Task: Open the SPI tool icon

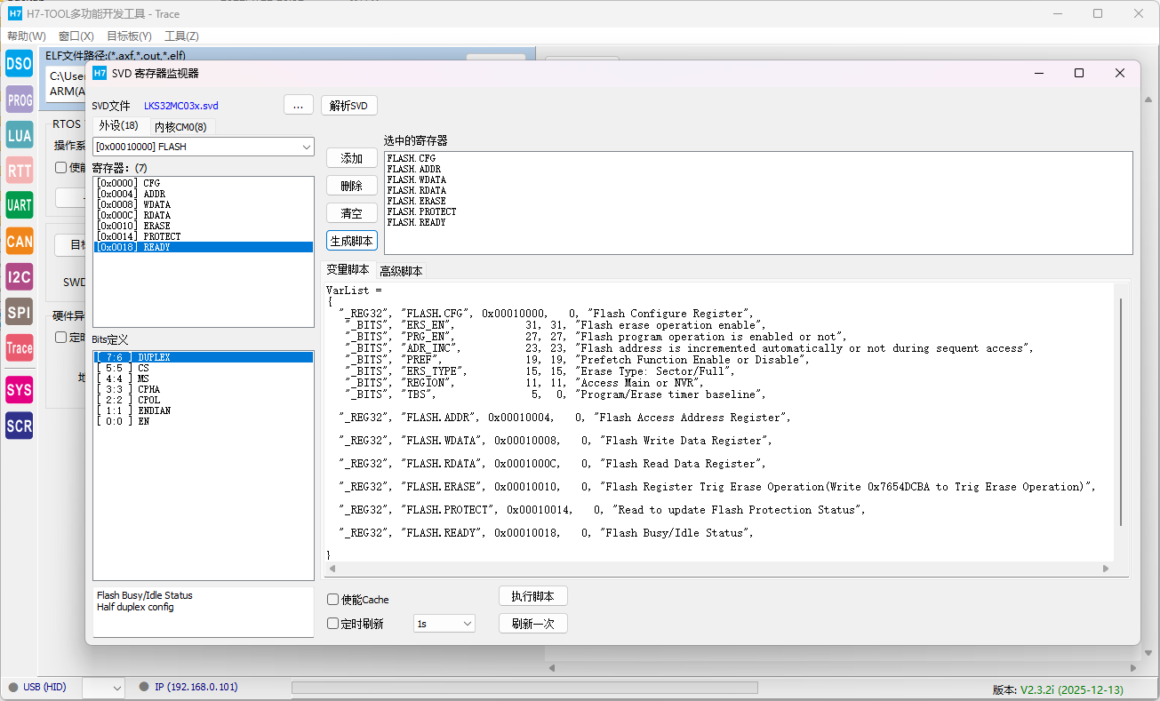Action: (19, 313)
